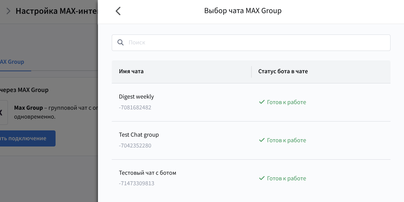Click the Выбор чата MAX Group title
This screenshot has height=202, width=404.
243,11
